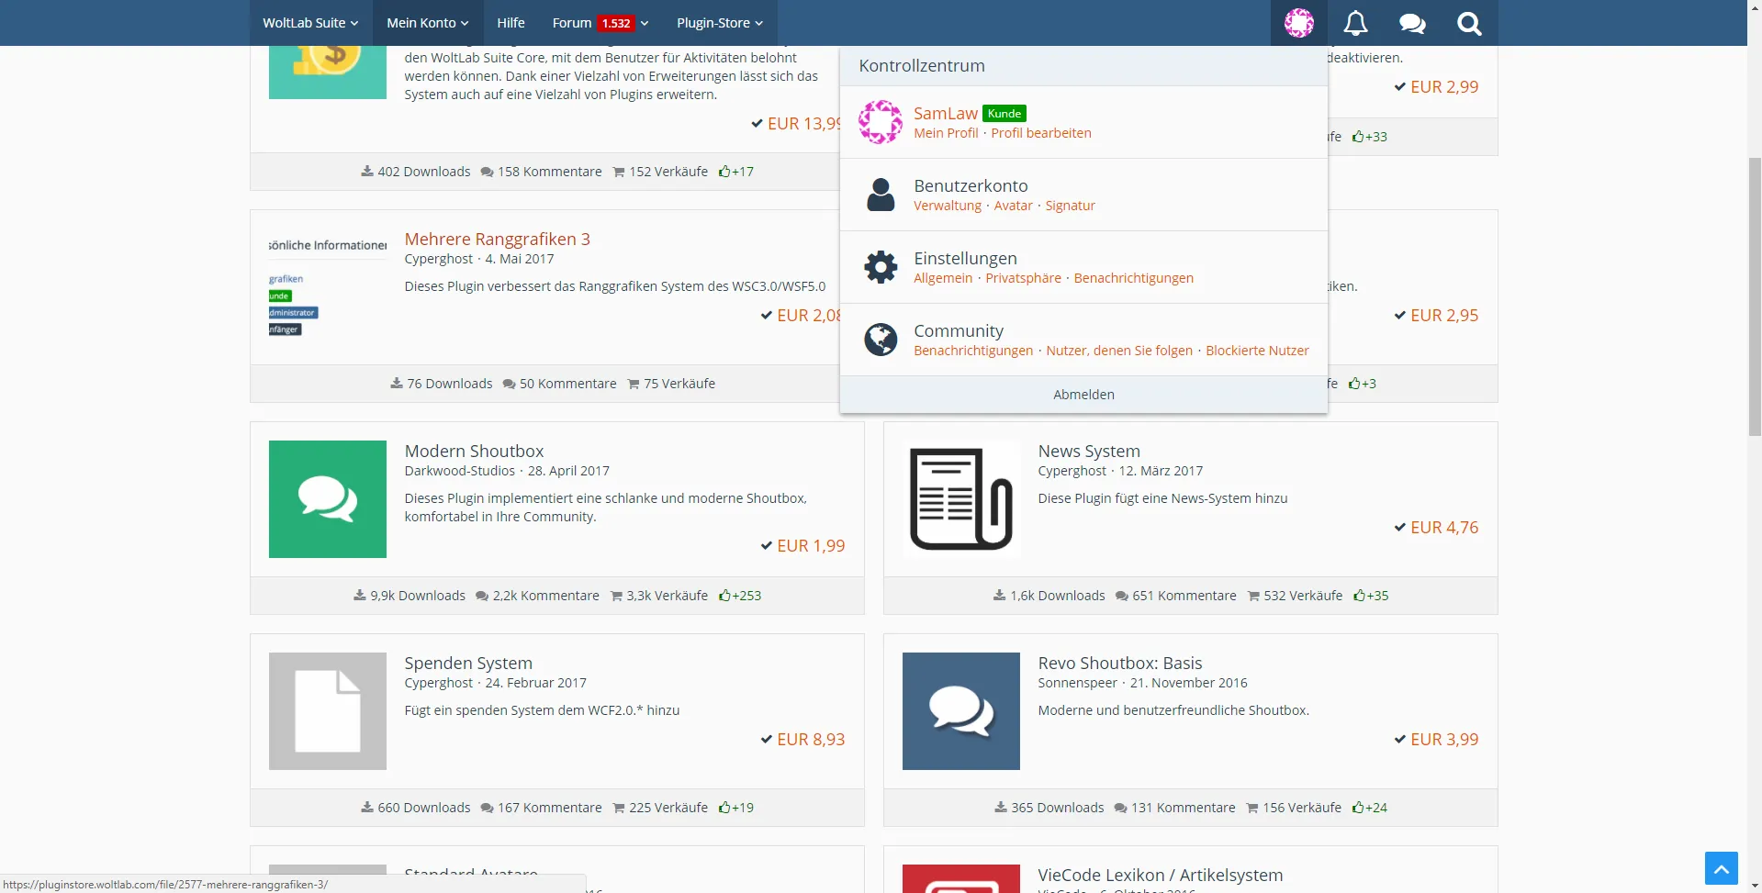Image resolution: width=1762 pixels, height=893 pixels.
Task: Click the Community globe icon
Action: [881, 340]
